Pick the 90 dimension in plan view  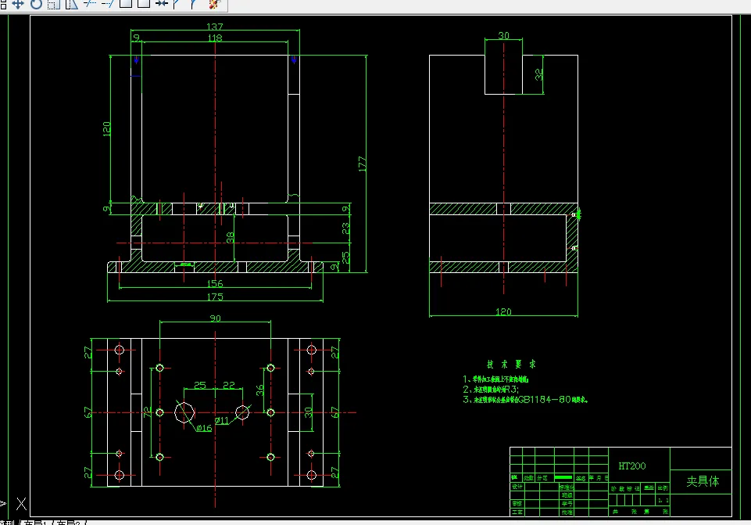(215, 318)
